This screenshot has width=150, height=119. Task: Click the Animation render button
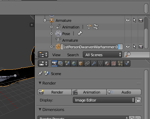89,92
